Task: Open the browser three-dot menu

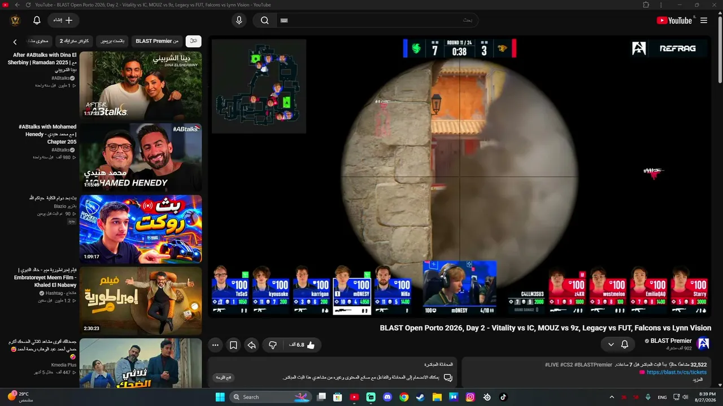Action: tap(661, 5)
